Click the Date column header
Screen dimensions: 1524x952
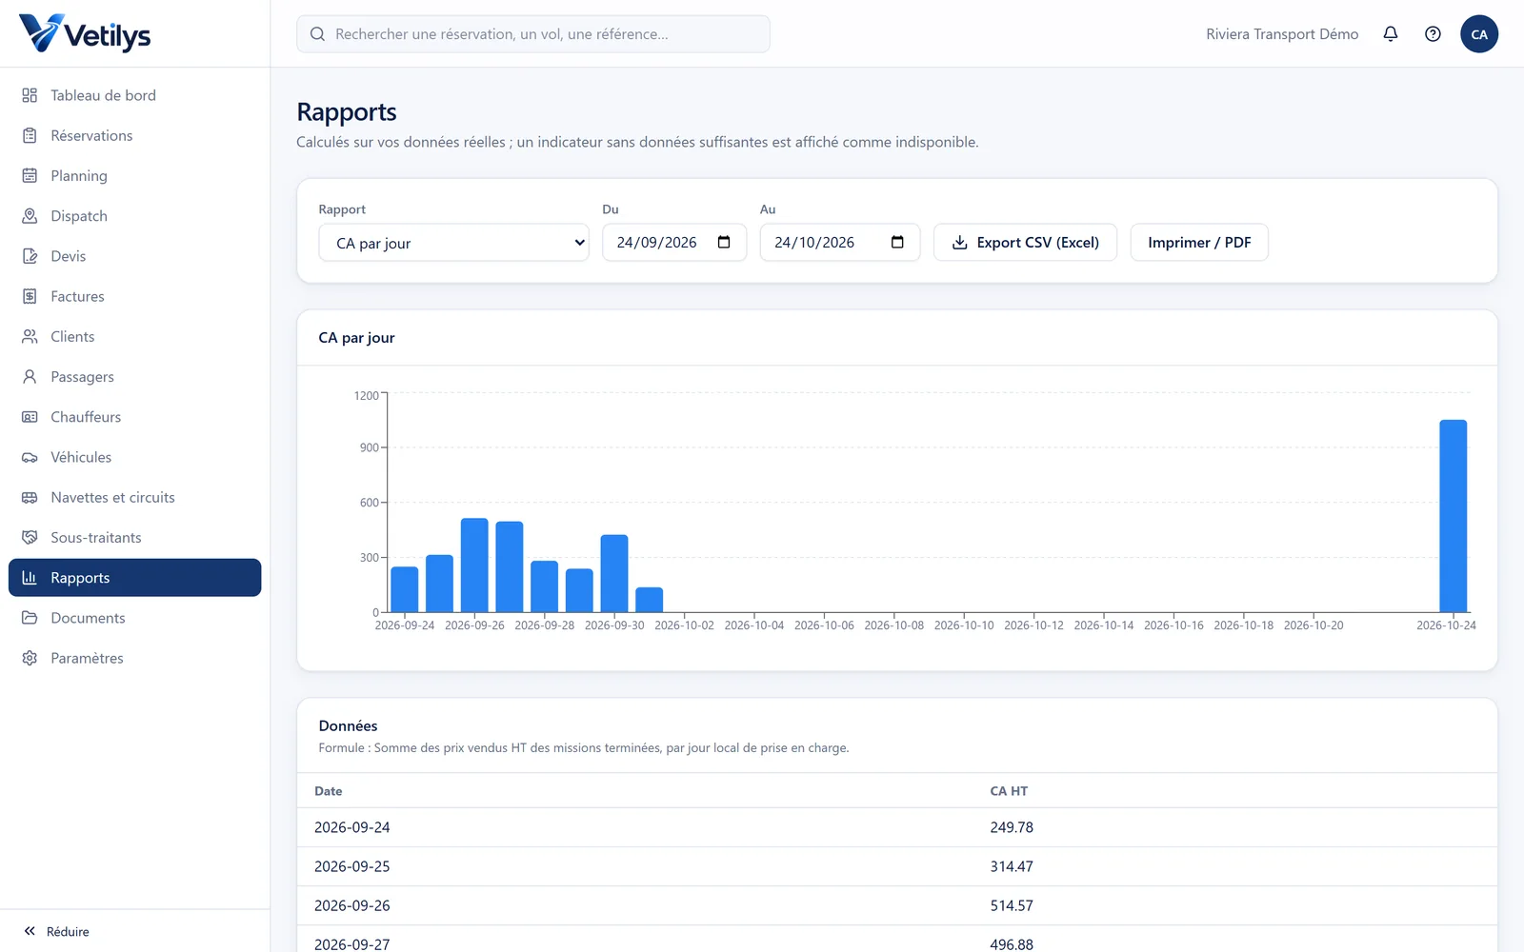329,791
